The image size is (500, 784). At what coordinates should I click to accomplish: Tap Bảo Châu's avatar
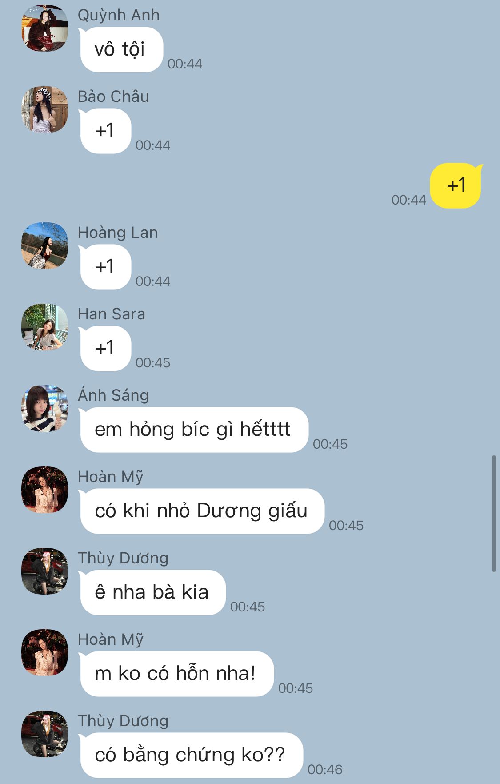point(44,109)
